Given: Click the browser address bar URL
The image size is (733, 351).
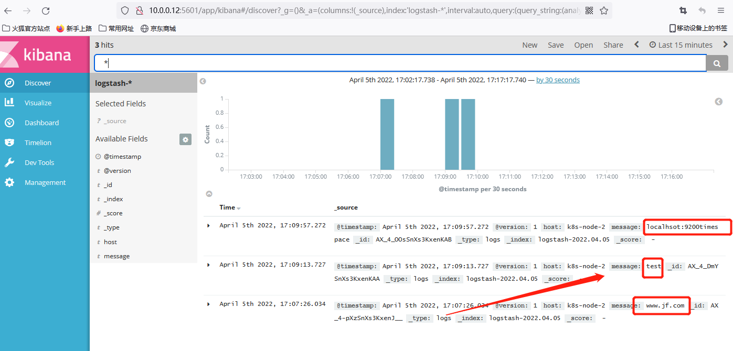Looking at the screenshot, I should [365, 10].
